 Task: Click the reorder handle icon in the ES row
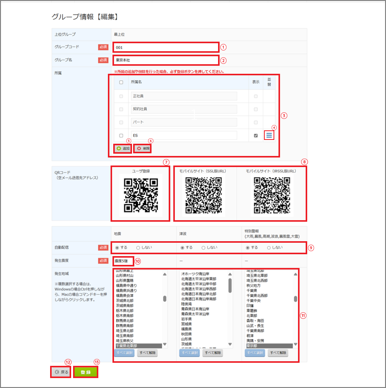269,135
